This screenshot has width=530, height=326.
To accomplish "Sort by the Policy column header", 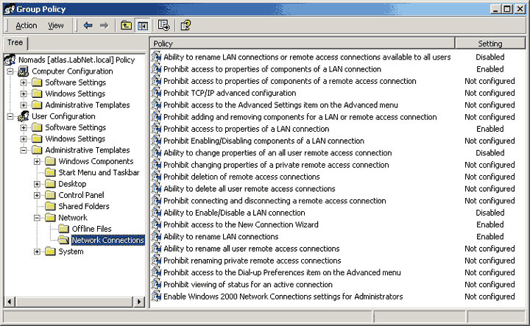I will coord(302,43).
